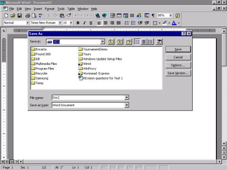Click the Commands and Settings icon in dialog
The width and height of the screenshot is (227, 170).
pyautogui.click(x=159, y=42)
